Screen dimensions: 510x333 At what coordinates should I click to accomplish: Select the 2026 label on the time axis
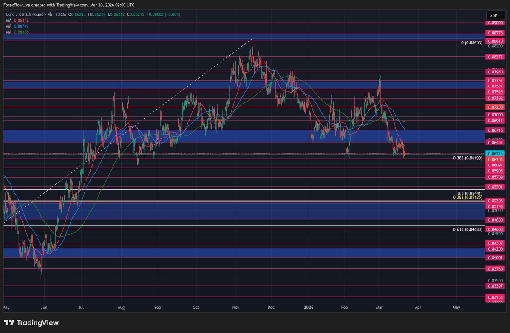pyautogui.click(x=309, y=307)
